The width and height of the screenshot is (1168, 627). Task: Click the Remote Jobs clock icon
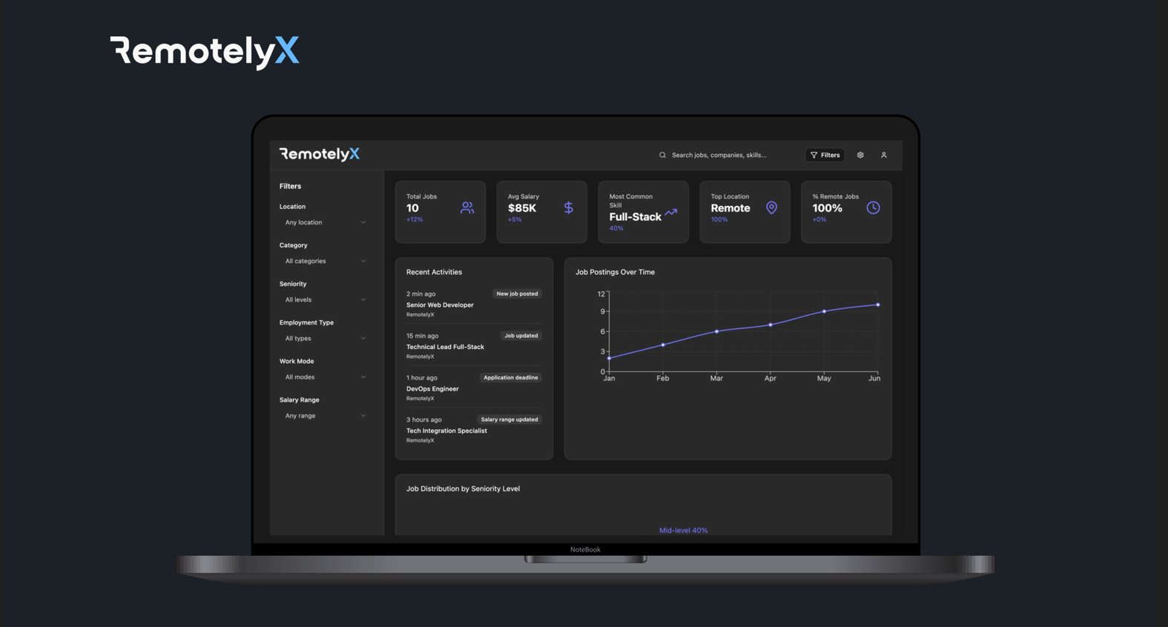click(873, 208)
